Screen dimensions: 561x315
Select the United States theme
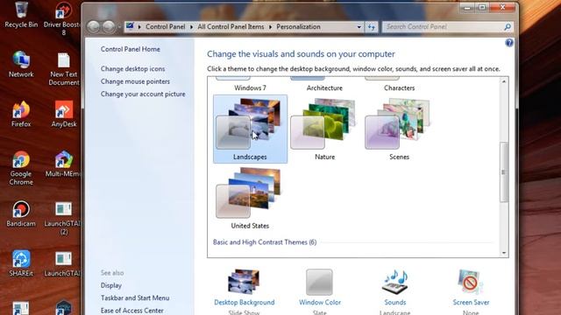pyautogui.click(x=250, y=199)
